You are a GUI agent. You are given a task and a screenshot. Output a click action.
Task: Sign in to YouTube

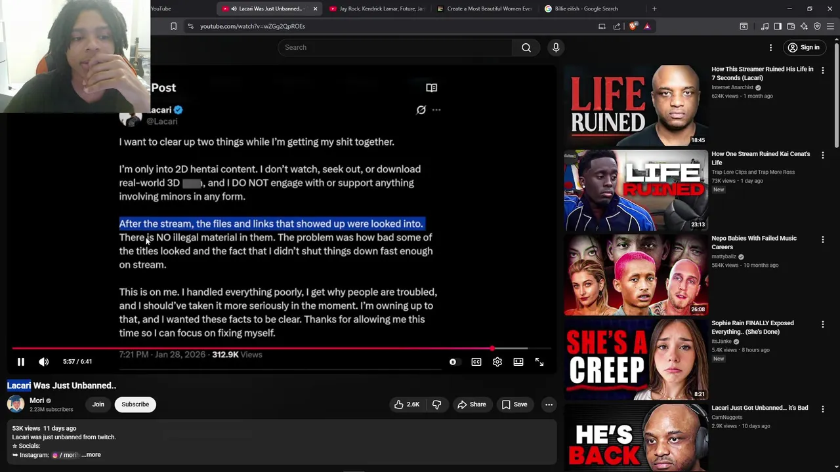click(804, 47)
